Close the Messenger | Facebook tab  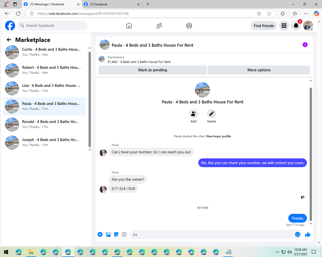78,4
